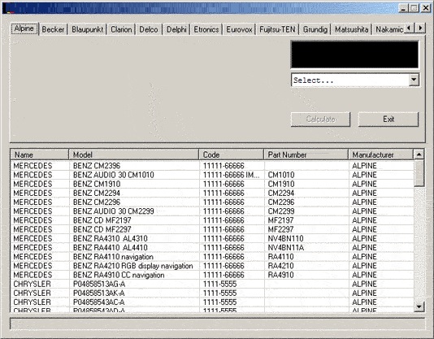Image resolution: width=434 pixels, height=339 pixels.
Task: Select the BENZ CM2396 row
Action: [212, 166]
